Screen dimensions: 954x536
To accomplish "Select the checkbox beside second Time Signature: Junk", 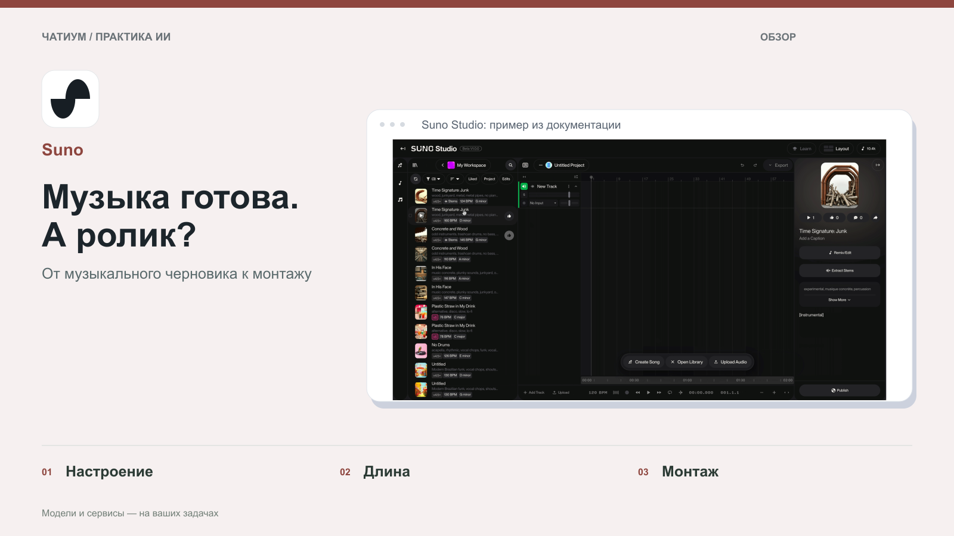I will point(410,216).
